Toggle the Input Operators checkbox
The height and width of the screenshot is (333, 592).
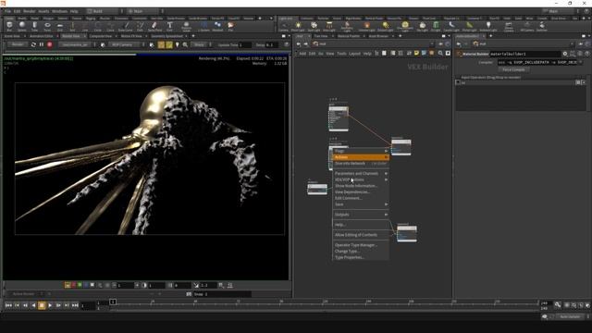(458, 82)
